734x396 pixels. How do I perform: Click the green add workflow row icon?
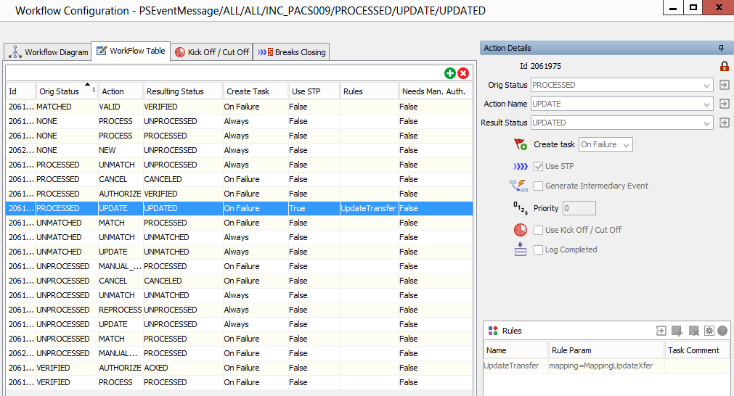(450, 73)
